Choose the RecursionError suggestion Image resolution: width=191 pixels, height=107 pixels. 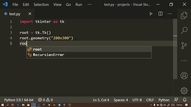(89, 55)
